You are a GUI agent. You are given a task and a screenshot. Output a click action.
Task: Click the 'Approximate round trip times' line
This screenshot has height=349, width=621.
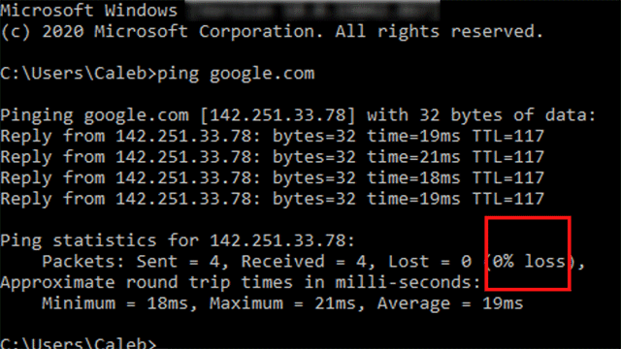tap(241, 282)
